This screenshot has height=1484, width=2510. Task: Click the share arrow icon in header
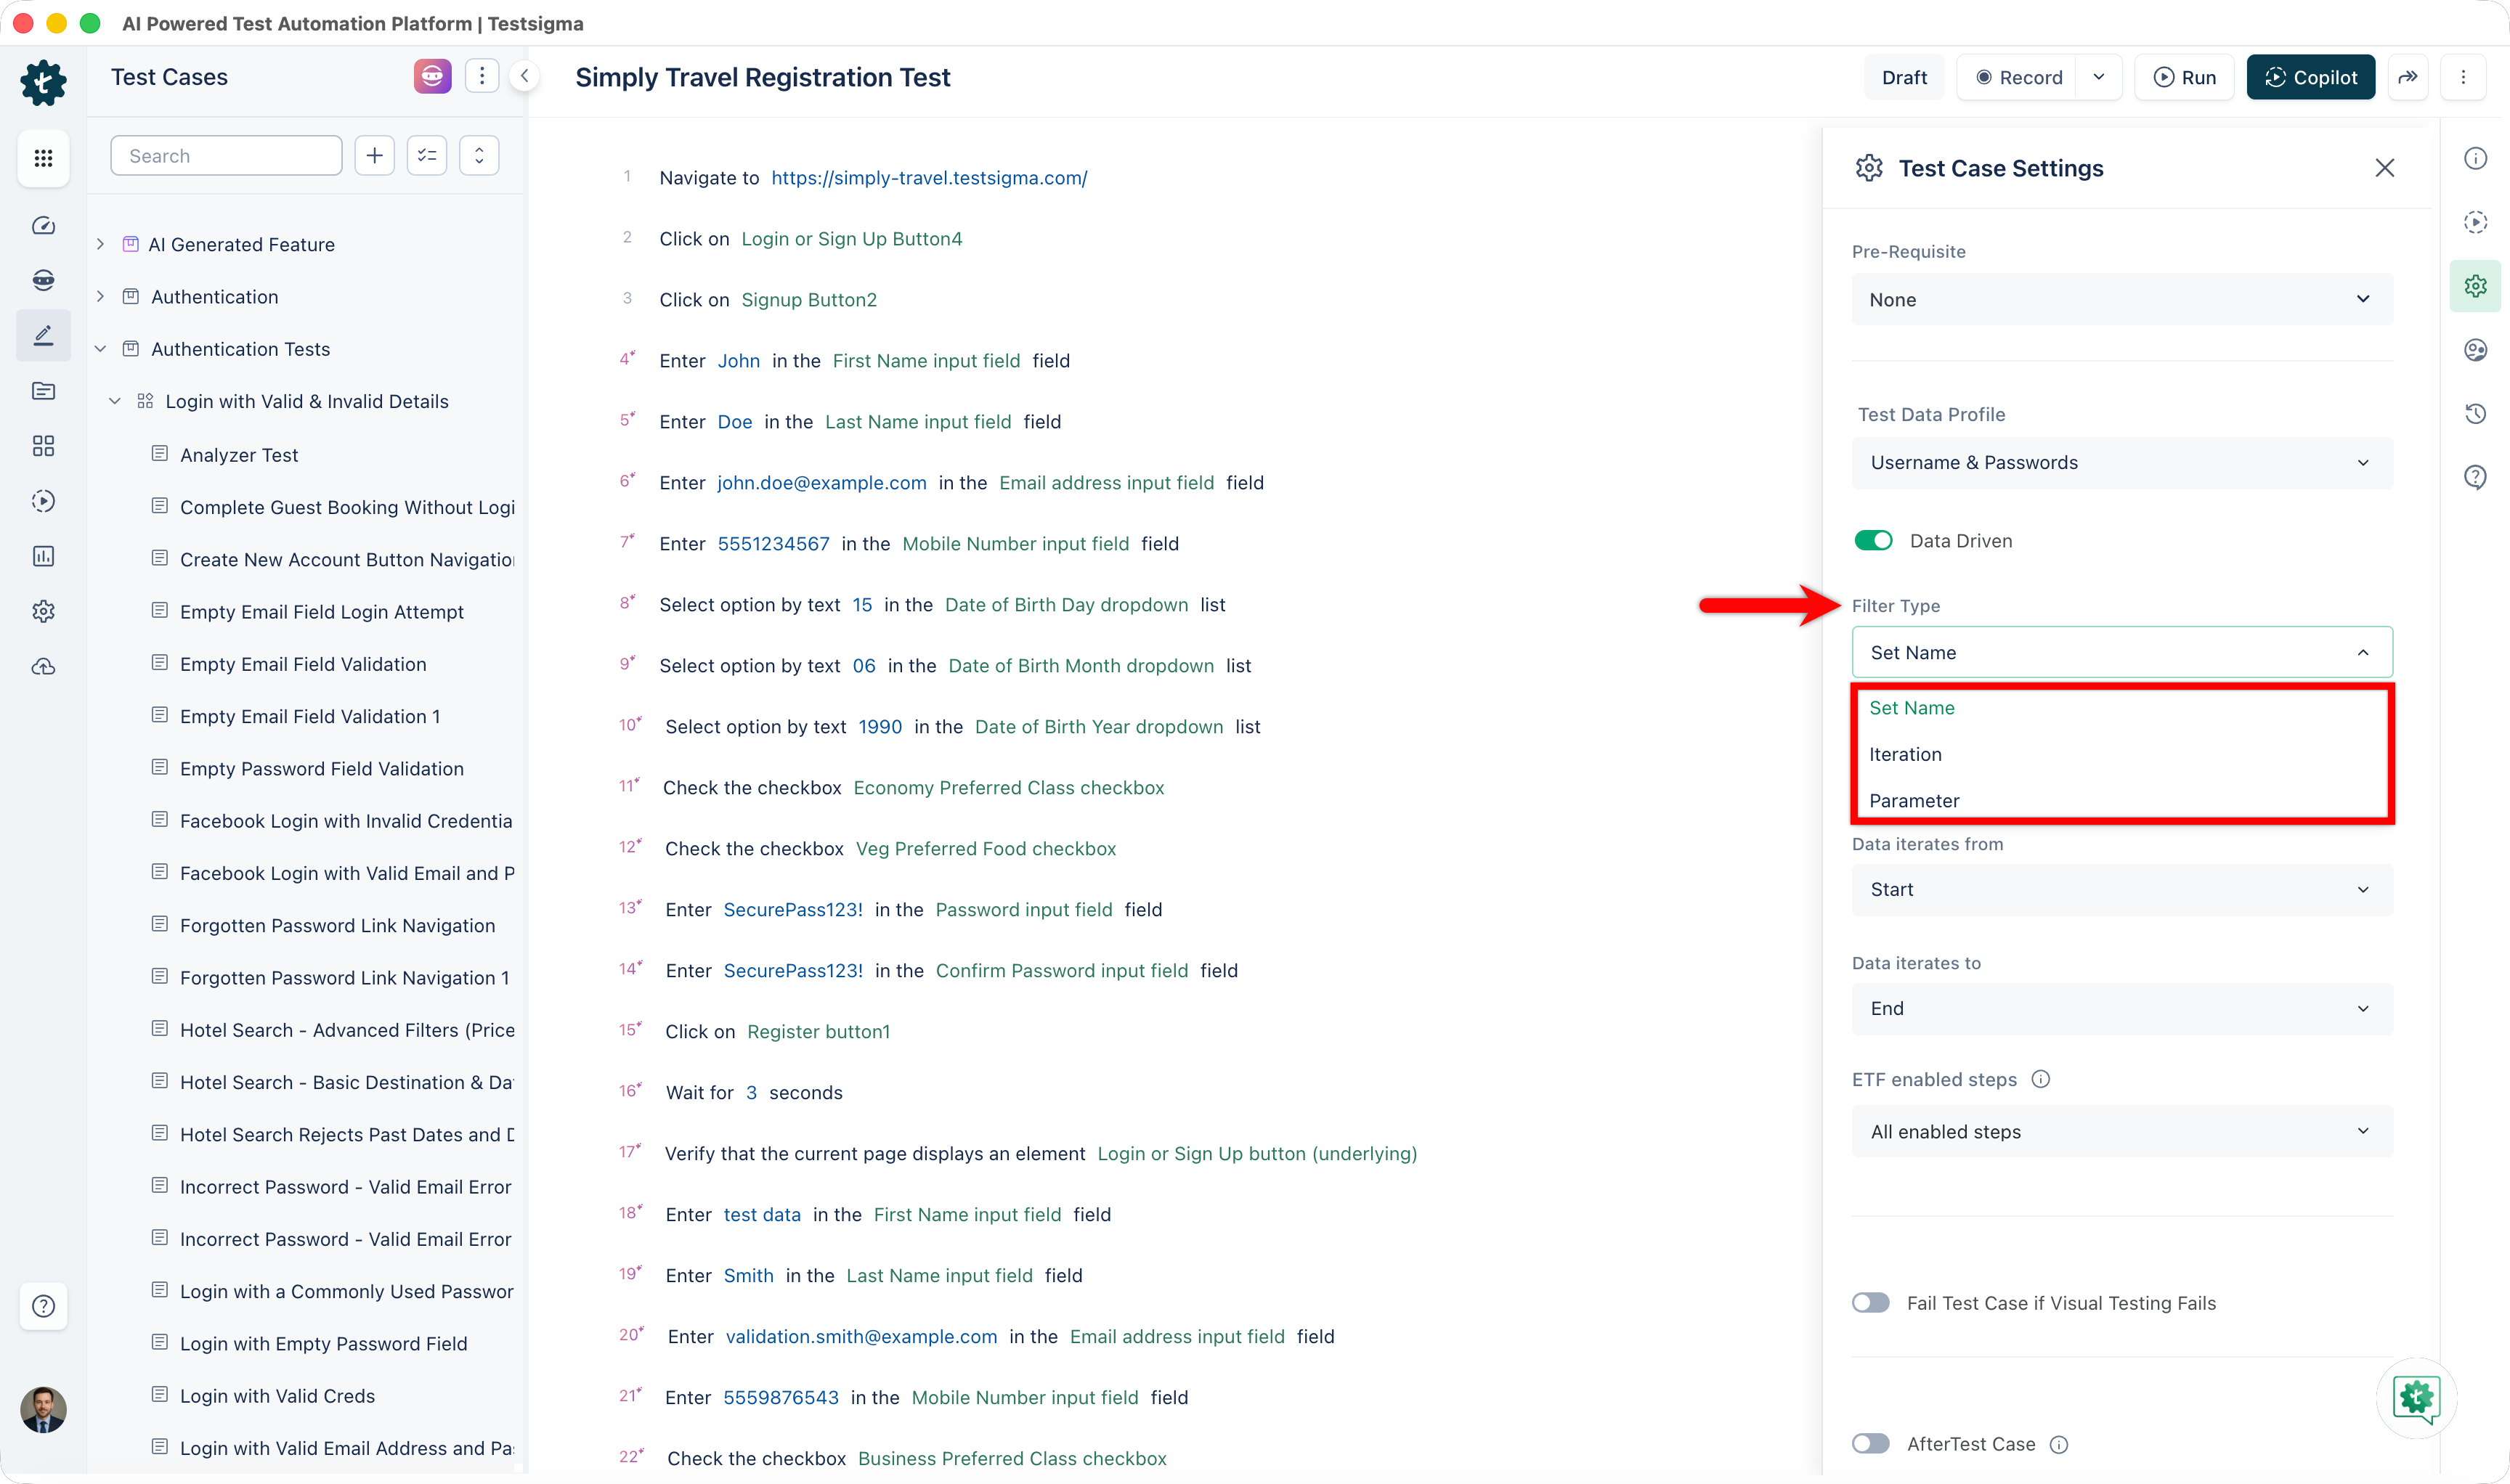click(x=2408, y=77)
